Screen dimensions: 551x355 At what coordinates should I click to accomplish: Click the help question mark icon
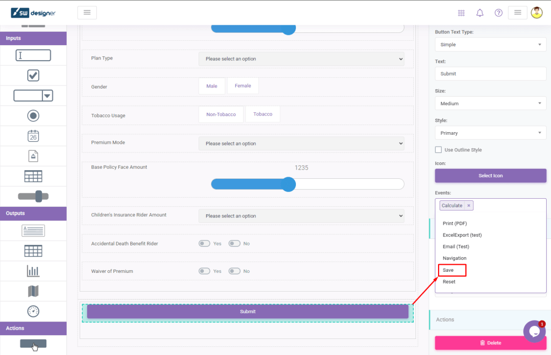pos(498,13)
